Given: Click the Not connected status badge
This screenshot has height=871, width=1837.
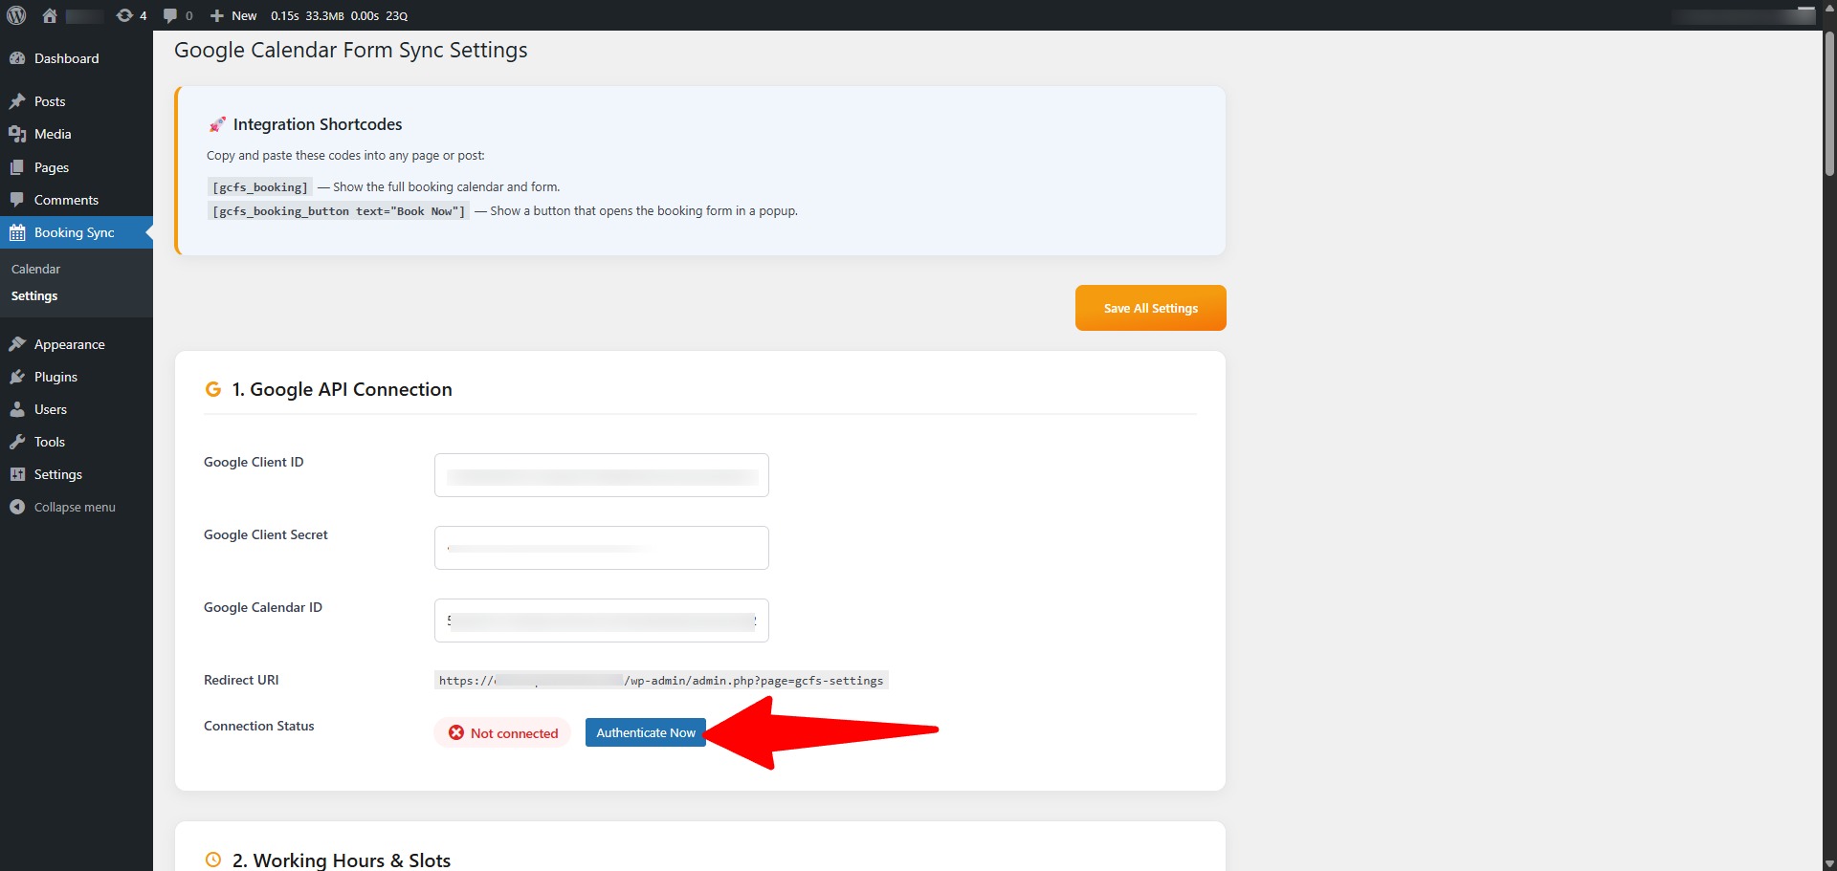Looking at the screenshot, I should click(503, 732).
